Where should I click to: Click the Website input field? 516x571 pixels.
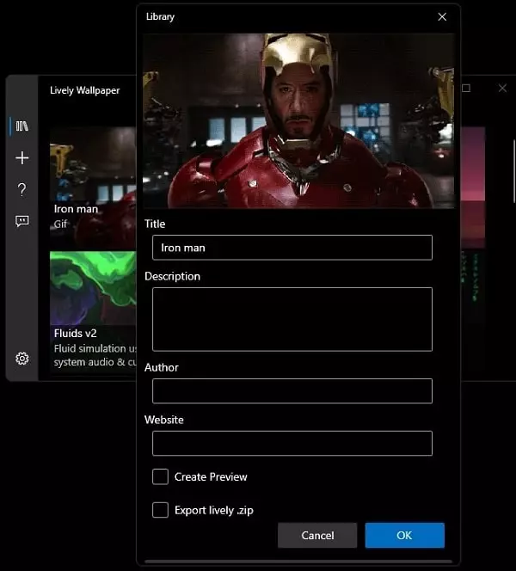[292, 444]
